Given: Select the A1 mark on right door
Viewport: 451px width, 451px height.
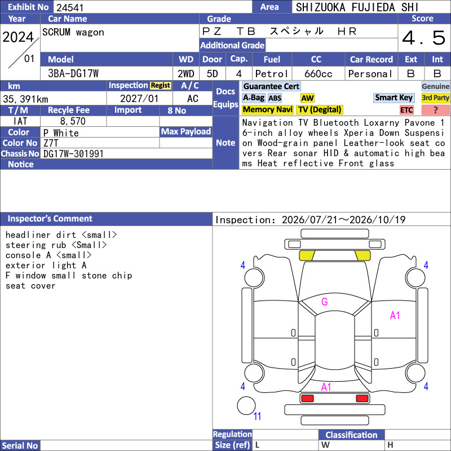Looking at the screenshot, I should (x=395, y=316).
